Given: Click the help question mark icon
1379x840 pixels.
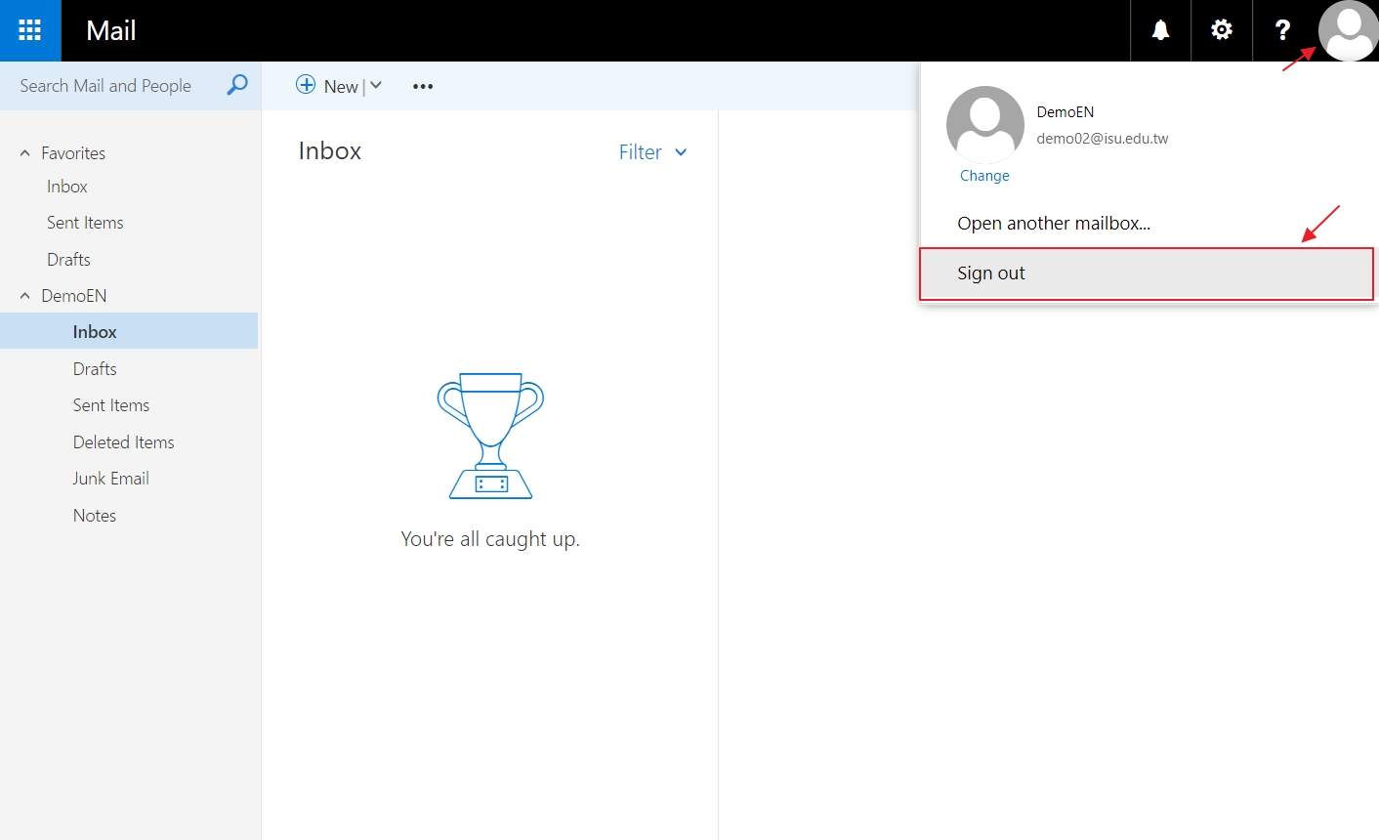Looking at the screenshot, I should click(x=1282, y=30).
